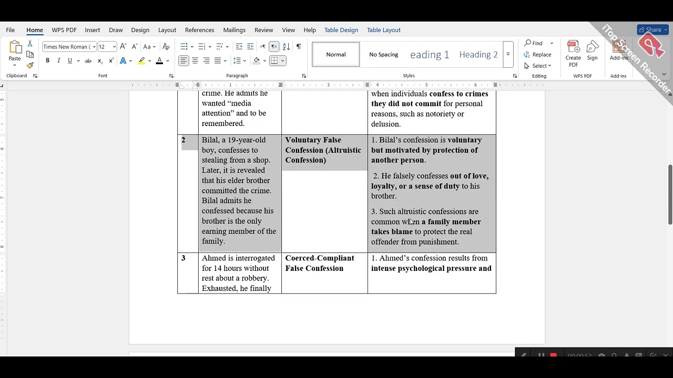Viewport: 673px width, 378px height.
Task: Apply yellow text highlight color
Action: [x=141, y=61]
